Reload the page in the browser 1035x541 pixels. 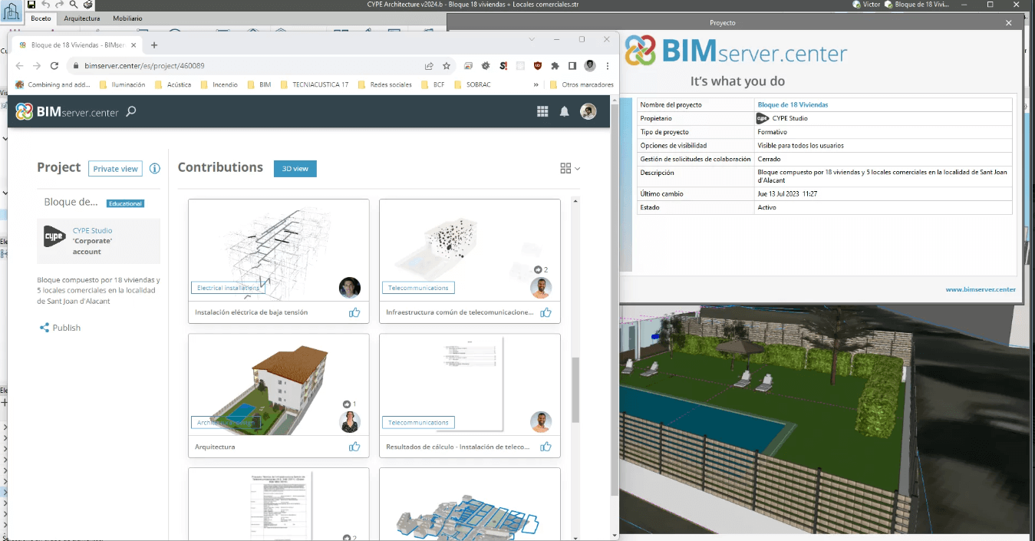coord(54,66)
